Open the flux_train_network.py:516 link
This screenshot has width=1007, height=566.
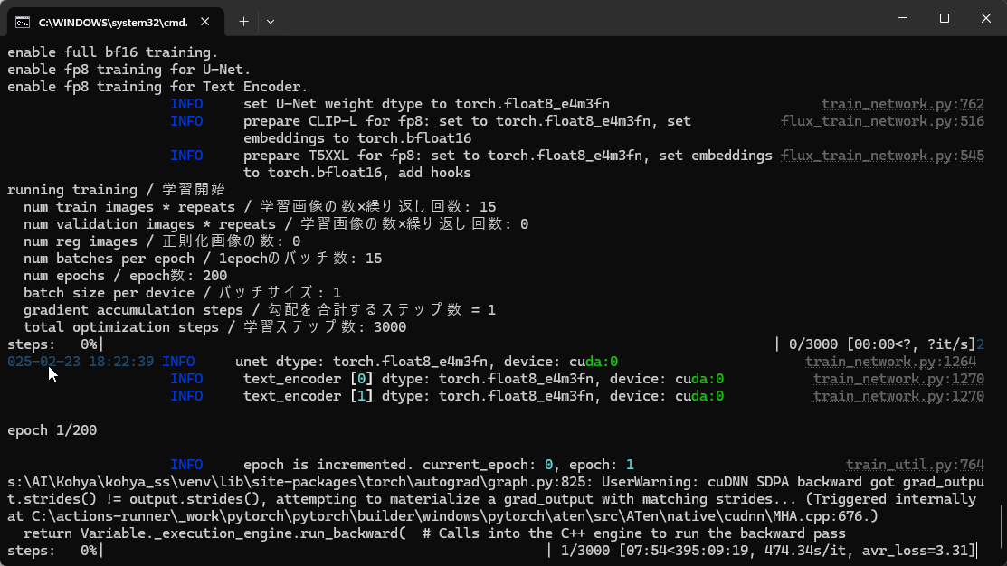point(882,121)
